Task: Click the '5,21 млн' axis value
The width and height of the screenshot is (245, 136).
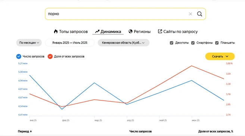Action: tap(23, 64)
